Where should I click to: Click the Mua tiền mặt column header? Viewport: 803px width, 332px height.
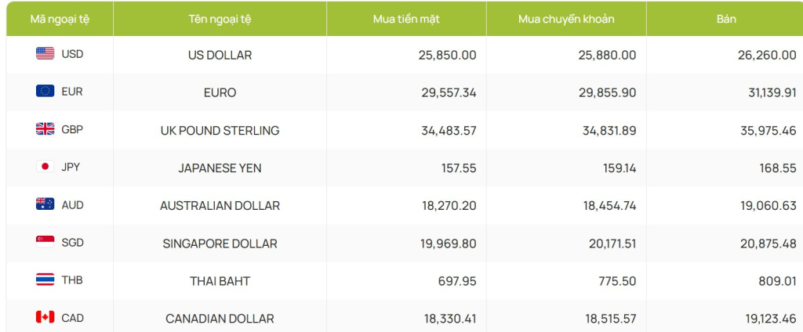pyautogui.click(x=407, y=19)
